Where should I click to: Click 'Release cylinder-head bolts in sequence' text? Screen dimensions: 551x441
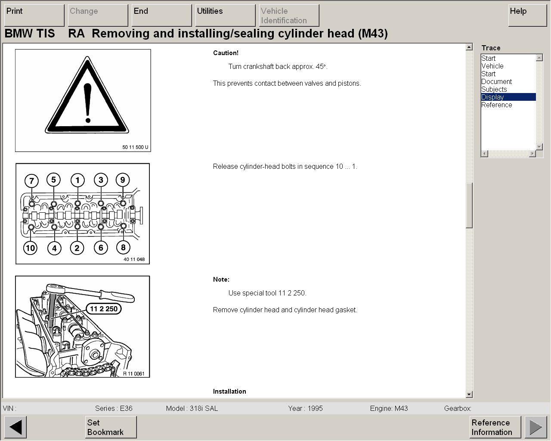click(285, 167)
